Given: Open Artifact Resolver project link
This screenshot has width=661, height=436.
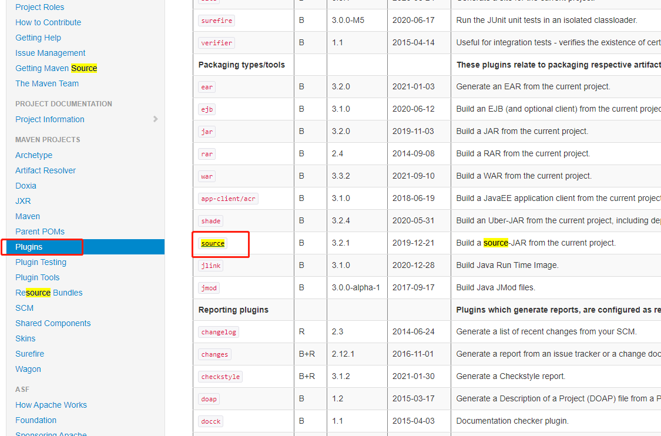Looking at the screenshot, I should point(45,170).
